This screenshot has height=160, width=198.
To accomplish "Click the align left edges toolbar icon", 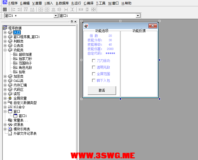I will pyautogui.click(x=13, y=10).
